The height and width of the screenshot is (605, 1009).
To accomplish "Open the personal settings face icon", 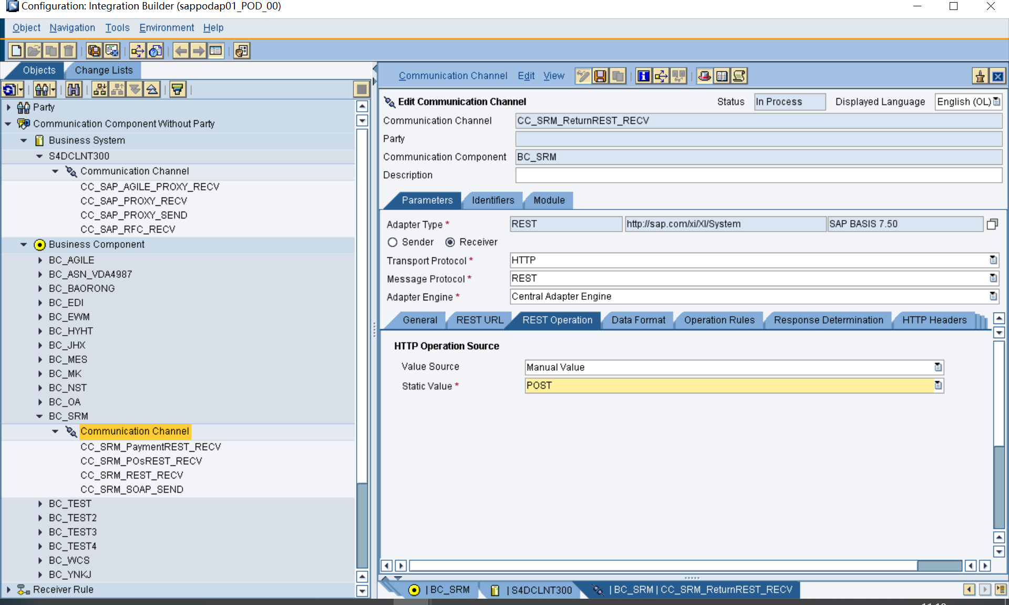I will [242, 51].
